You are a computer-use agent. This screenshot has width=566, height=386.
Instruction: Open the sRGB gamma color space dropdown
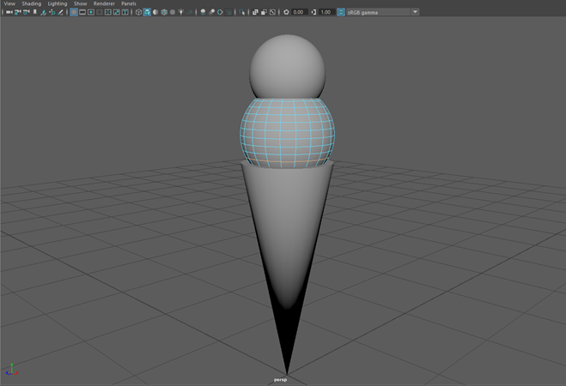382,12
